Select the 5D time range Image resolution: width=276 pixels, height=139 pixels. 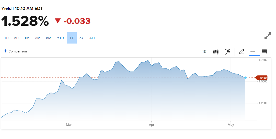16,38
